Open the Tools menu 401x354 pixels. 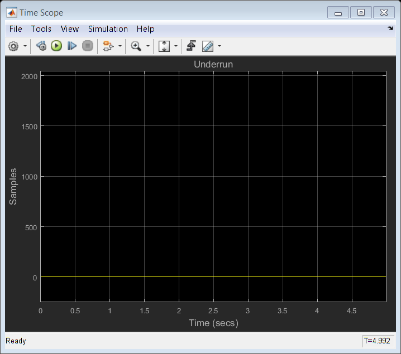(x=41, y=29)
